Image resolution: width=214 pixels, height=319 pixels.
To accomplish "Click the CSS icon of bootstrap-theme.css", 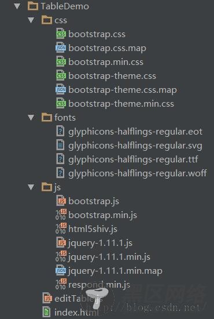I will pos(61,75).
